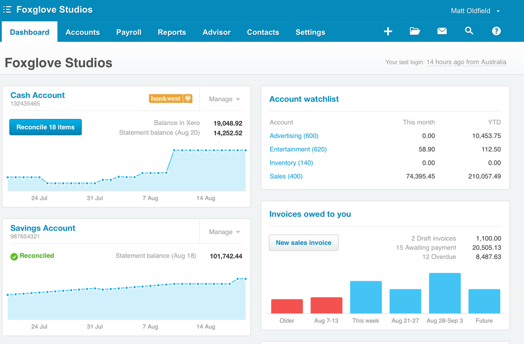Click the New sales invoice button
The width and height of the screenshot is (524, 344).
tap(304, 243)
